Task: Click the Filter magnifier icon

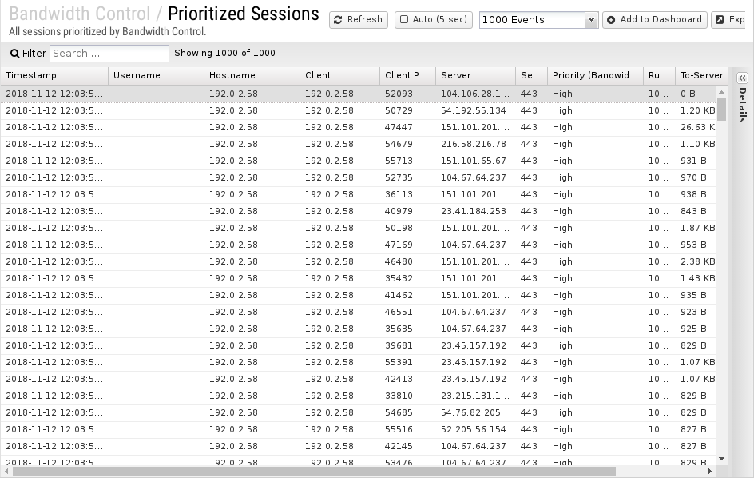Action: pyautogui.click(x=15, y=54)
